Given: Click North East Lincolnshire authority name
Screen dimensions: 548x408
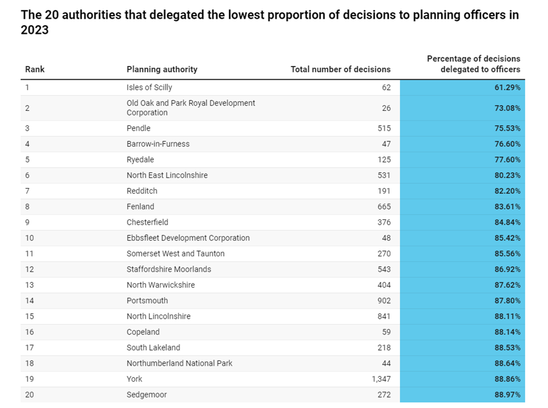Looking at the screenshot, I should [x=167, y=175].
